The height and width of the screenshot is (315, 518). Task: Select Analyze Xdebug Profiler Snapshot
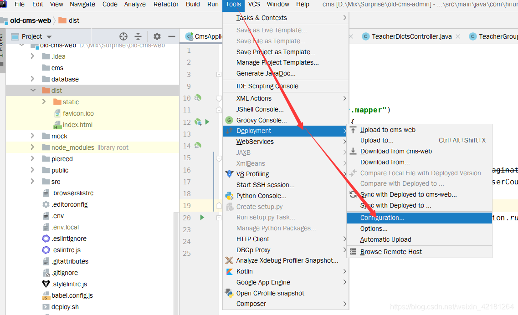[x=286, y=260]
